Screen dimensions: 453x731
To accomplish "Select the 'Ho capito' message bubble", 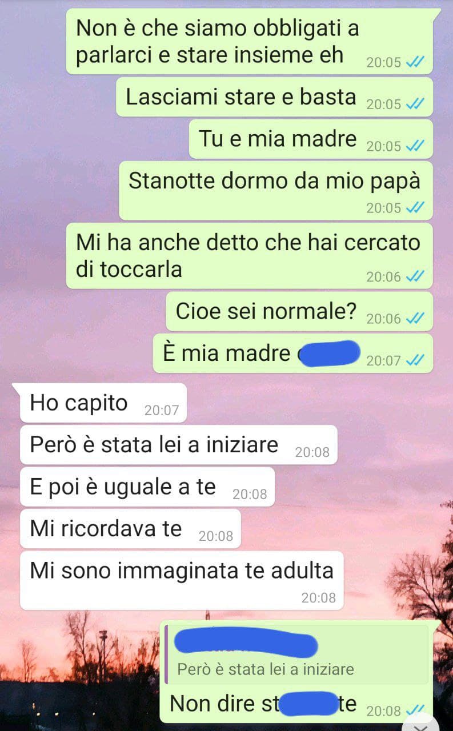I will pos(100,403).
